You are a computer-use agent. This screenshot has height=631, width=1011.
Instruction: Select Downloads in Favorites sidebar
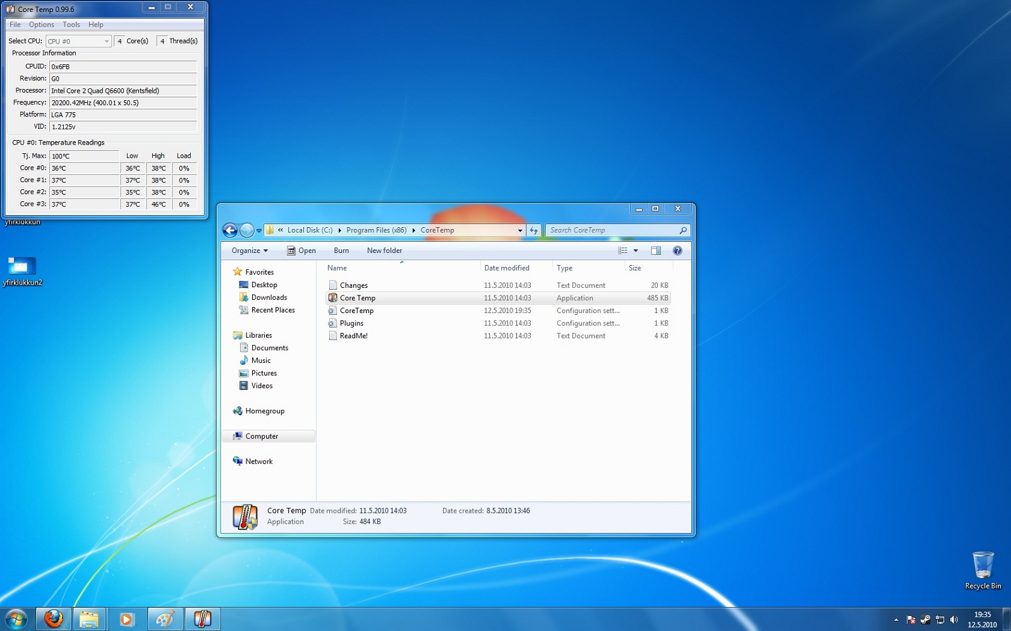coord(269,297)
